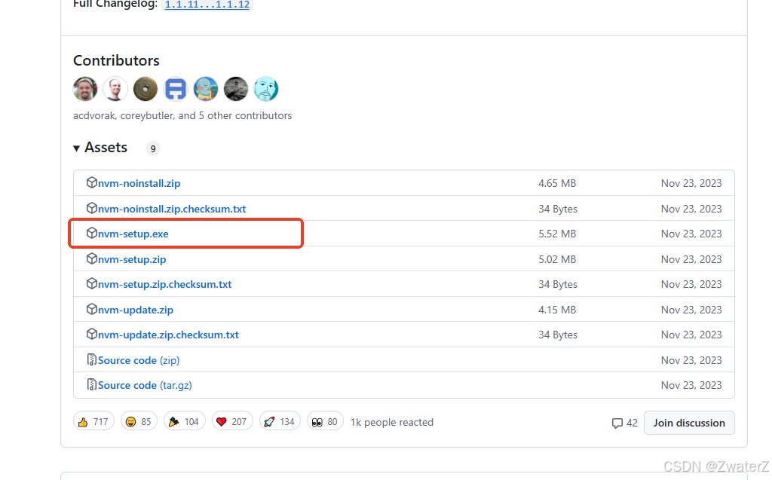This screenshot has width=772, height=480.
Task: Click the '1k people reacted' text
Action: [391, 423]
